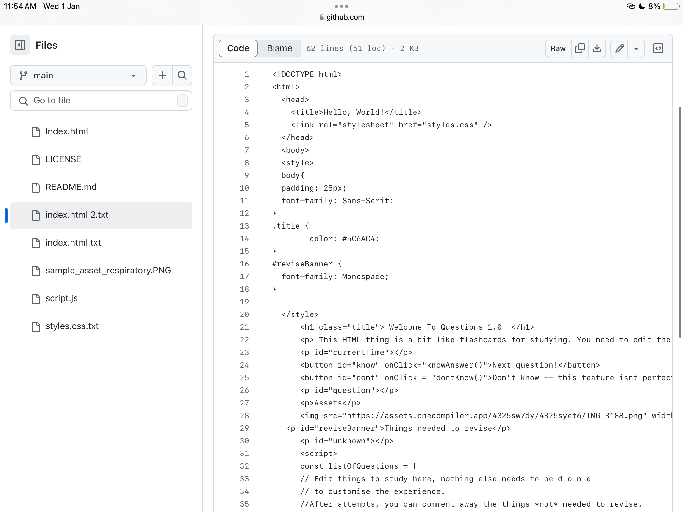Click the styles.css.txt file icon
Image resolution: width=683 pixels, height=512 pixels.
tap(36, 326)
